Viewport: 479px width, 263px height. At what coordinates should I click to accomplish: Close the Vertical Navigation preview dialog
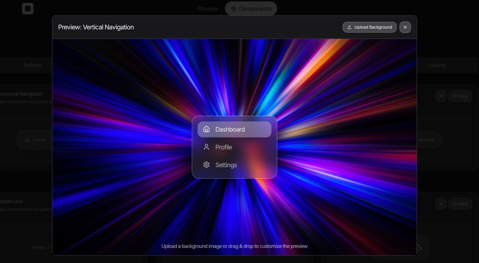pos(405,27)
